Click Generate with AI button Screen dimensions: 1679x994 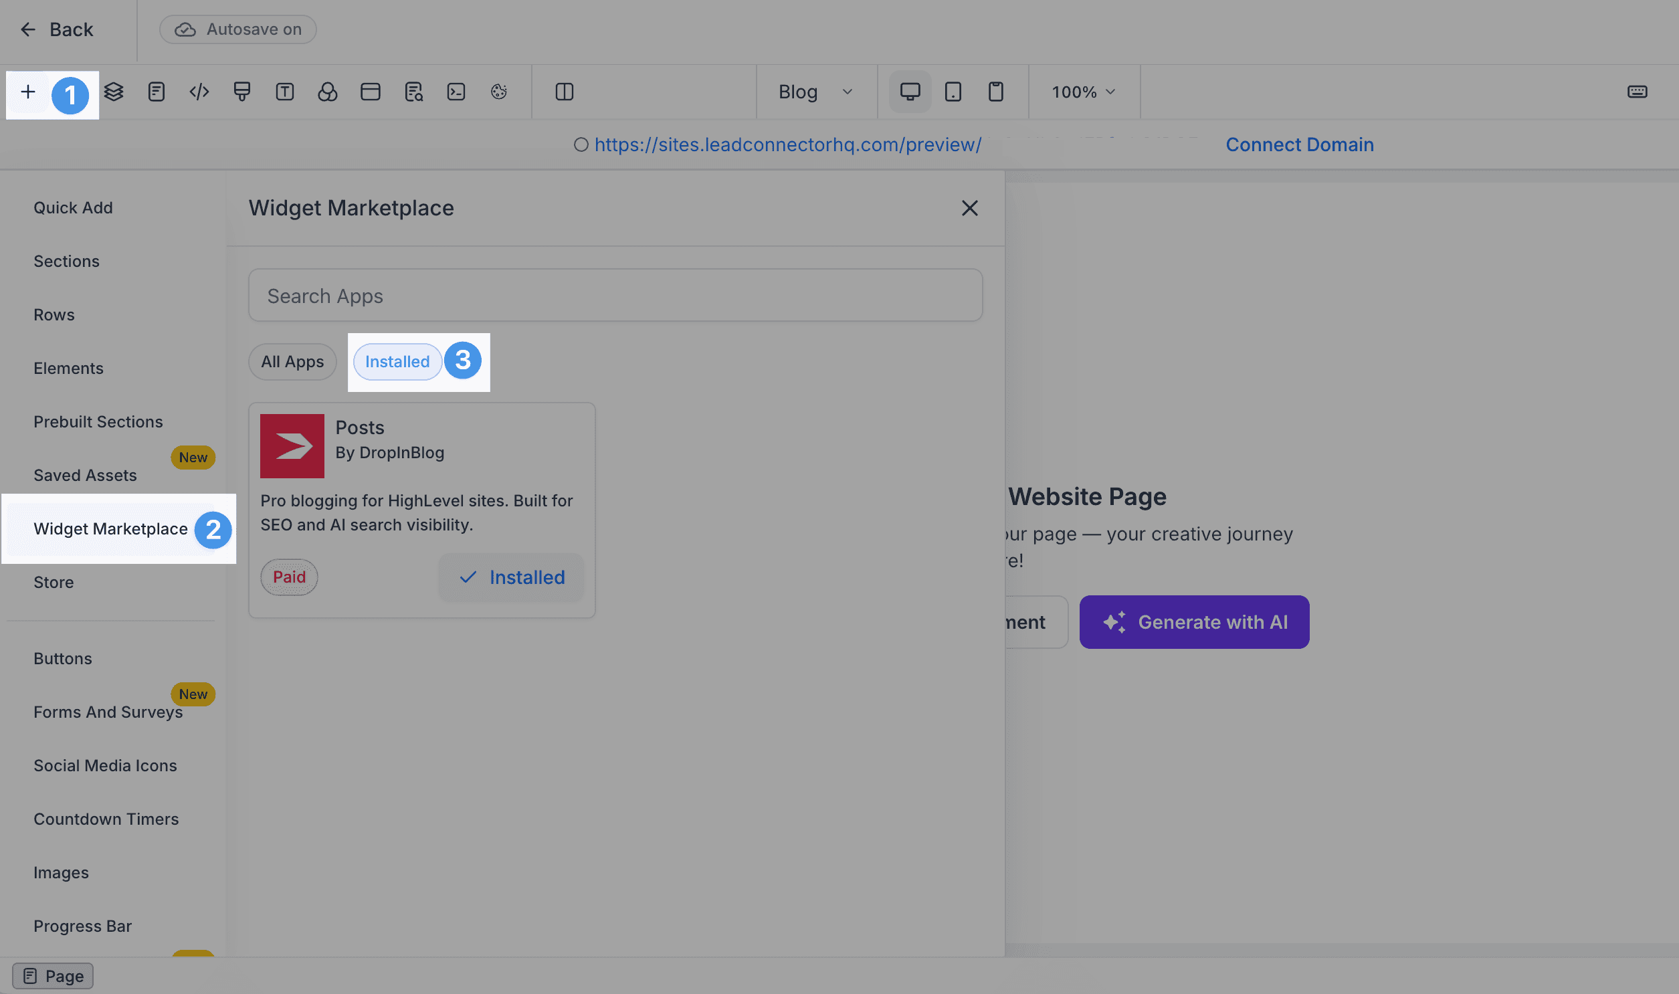(x=1194, y=622)
